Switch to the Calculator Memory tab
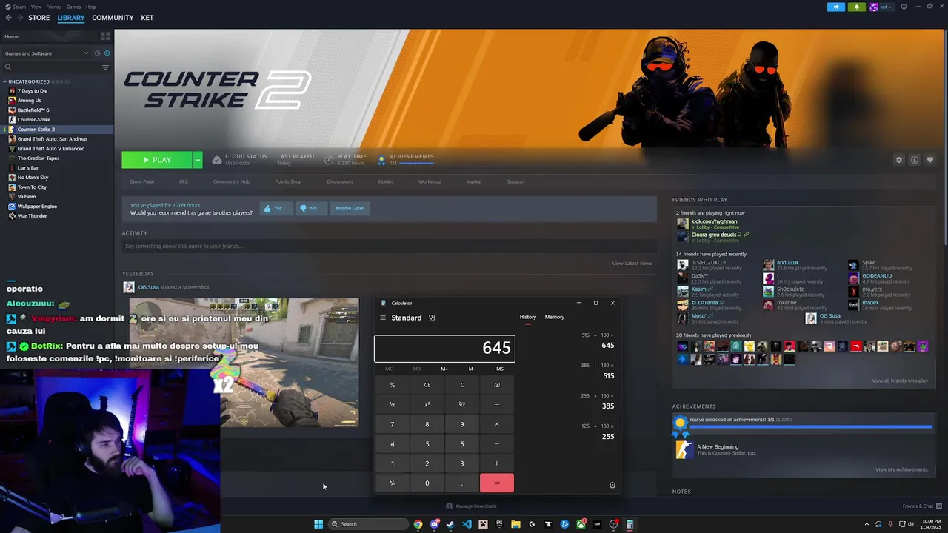 (x=555, y=317)
